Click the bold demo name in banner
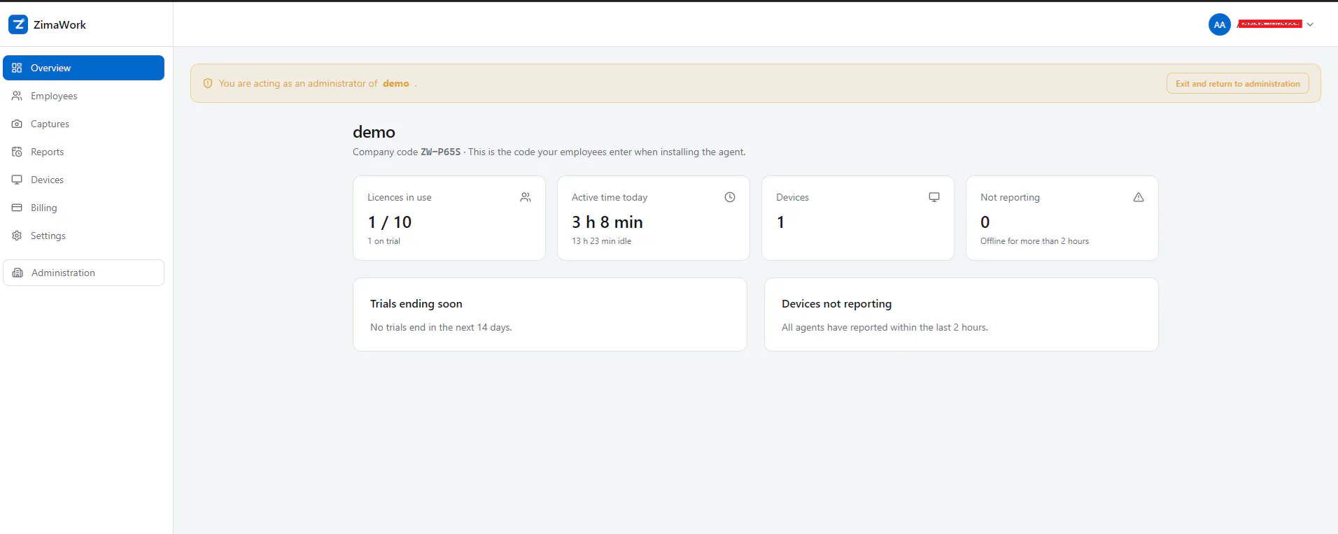This screenshot has width=1338, height=534. click(x=396, y=83)
